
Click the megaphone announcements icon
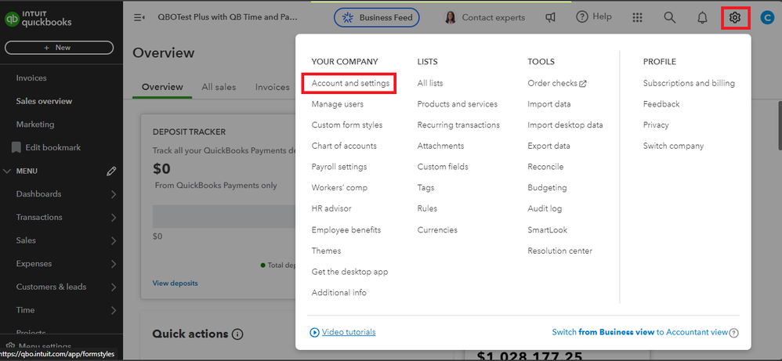click(551, 17)
